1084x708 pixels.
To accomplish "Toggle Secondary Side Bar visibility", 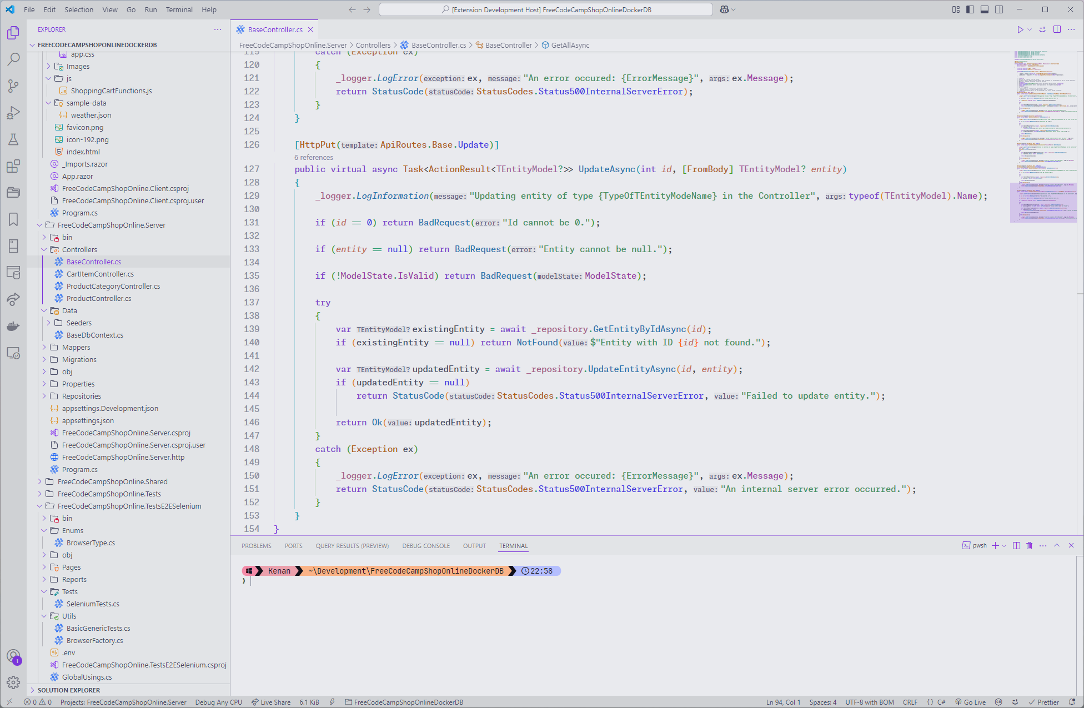I will point(999,9).
